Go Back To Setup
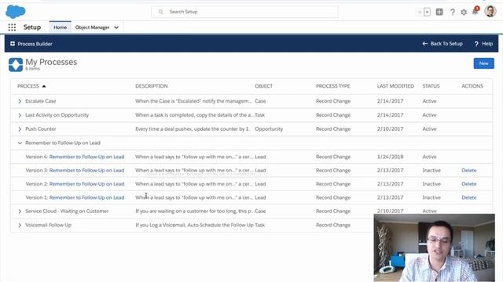The width and height of the screenshot is (503, 282). click(x=442, y=44)
